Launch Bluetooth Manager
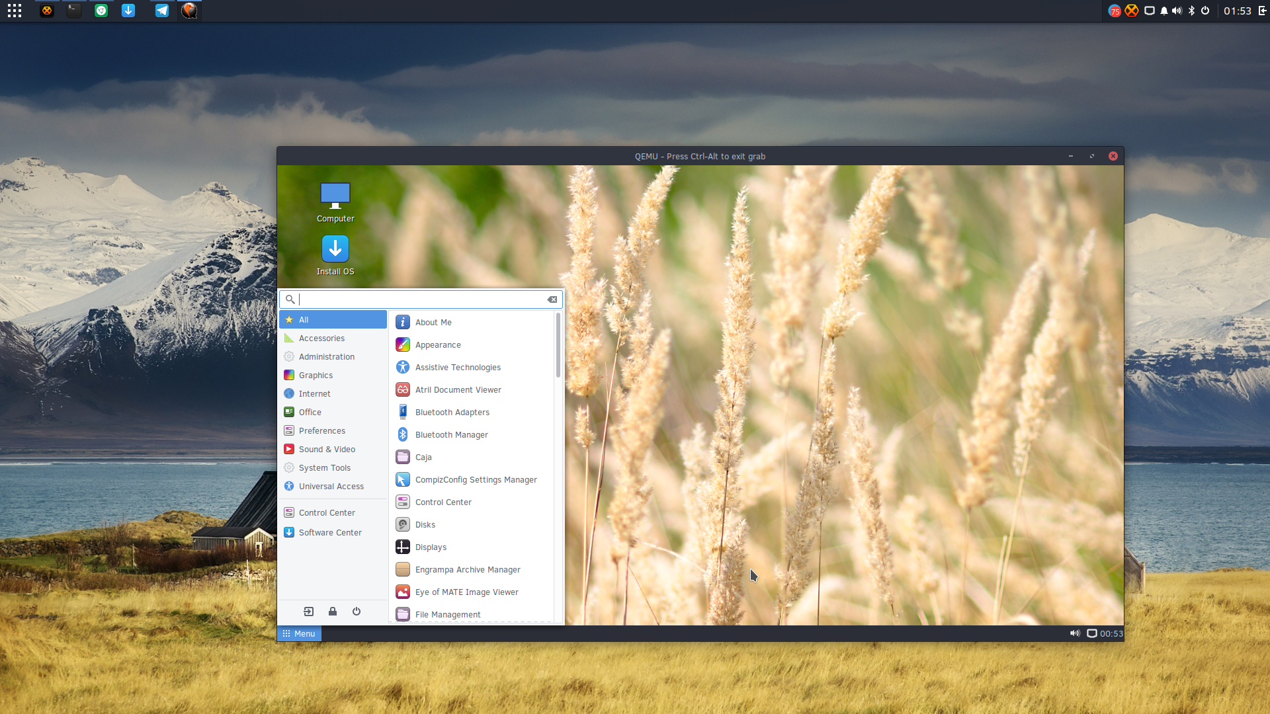This screenshot has width=1270, height=714. (x=472, y=434)
